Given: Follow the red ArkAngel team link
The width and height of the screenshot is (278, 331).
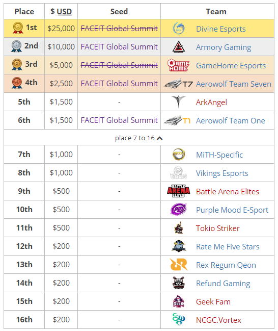Looking at the screenshot, I should (211, 103).
